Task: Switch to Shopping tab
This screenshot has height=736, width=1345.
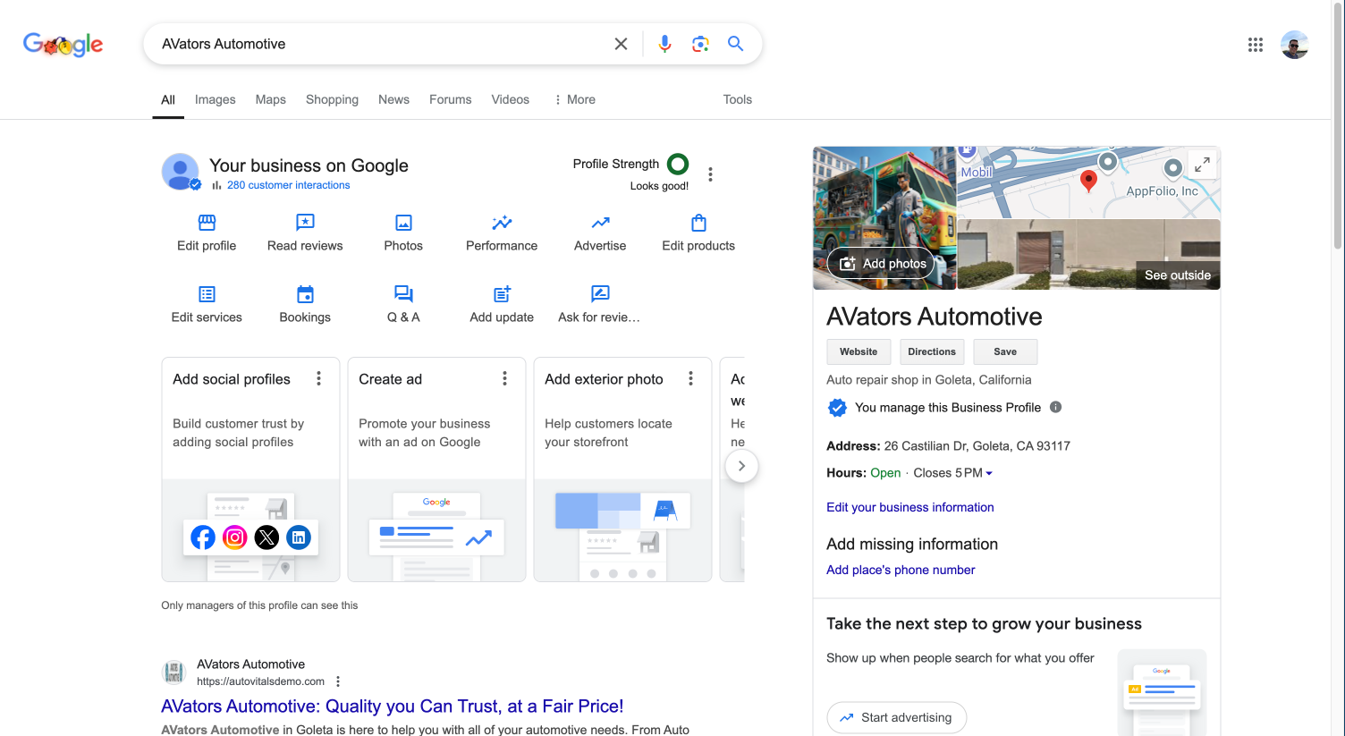Action: coord(332,99)
